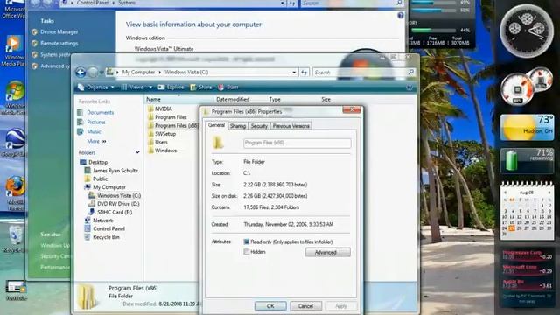Sort by Type column header

pyautogui.click(x=275, y=99)
